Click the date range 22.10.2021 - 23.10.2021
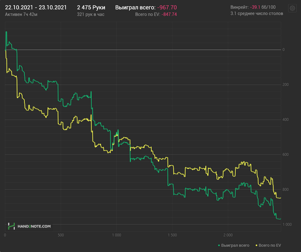The height and width of the screenshot is (252, 301). [36, 7]
